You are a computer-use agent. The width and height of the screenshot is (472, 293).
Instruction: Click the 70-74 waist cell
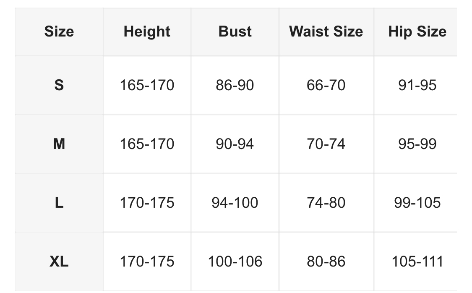point(326,144)
